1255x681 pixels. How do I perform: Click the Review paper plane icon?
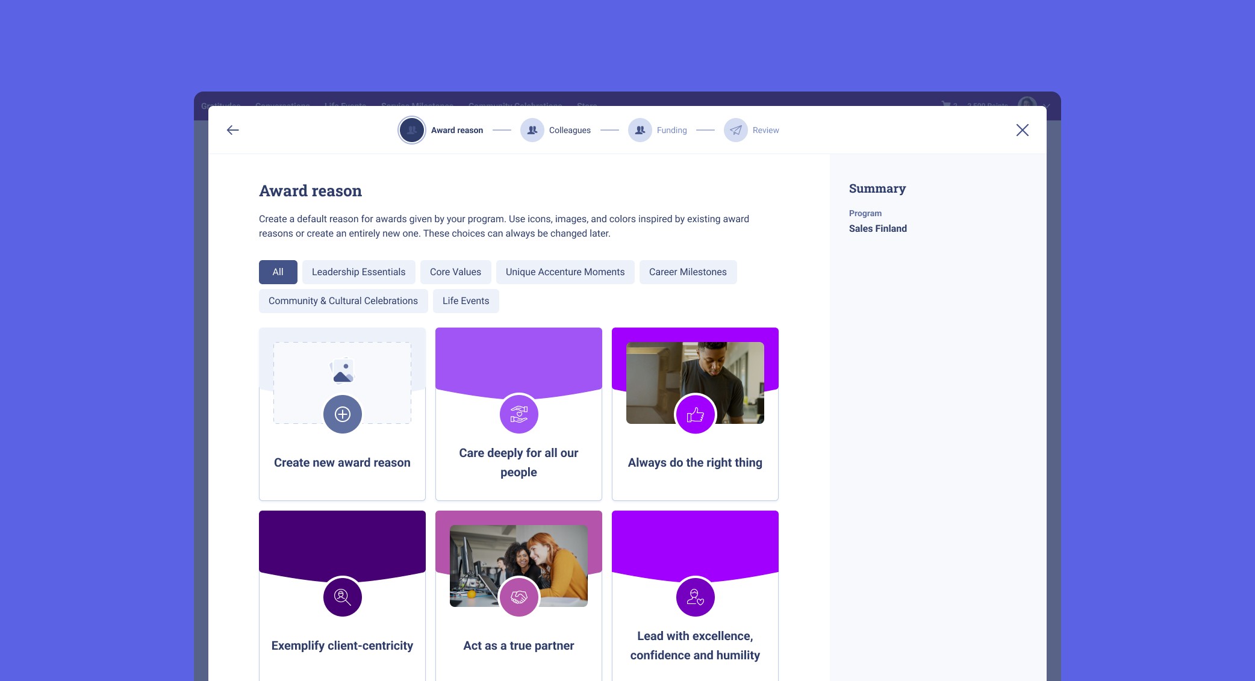(736, 130)
